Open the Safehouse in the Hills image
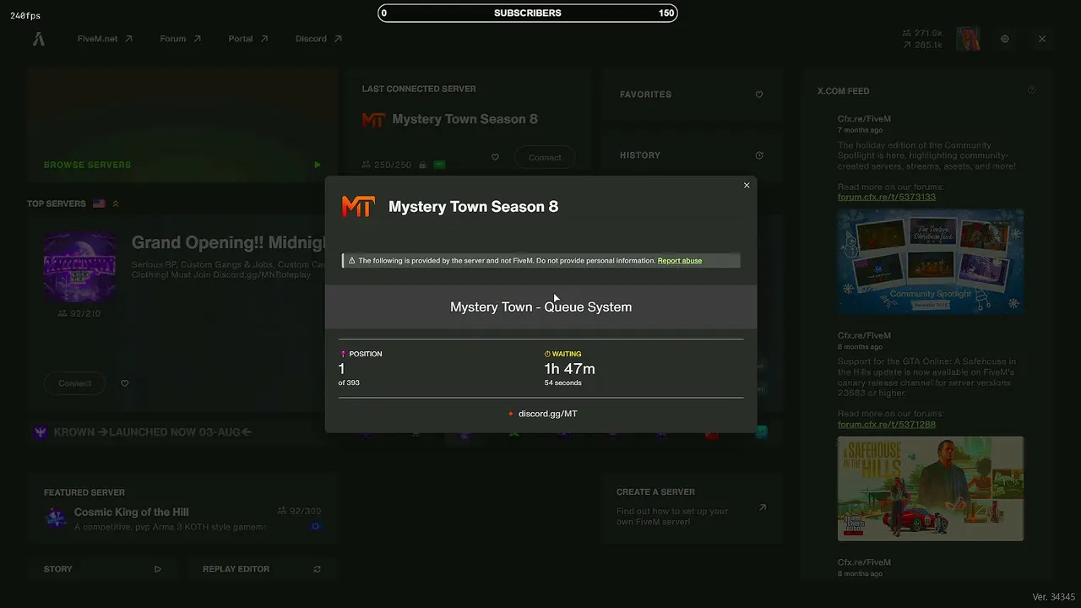Image resolution: width=1081 pixels, height=608 pixels. (x=931, y=488)
